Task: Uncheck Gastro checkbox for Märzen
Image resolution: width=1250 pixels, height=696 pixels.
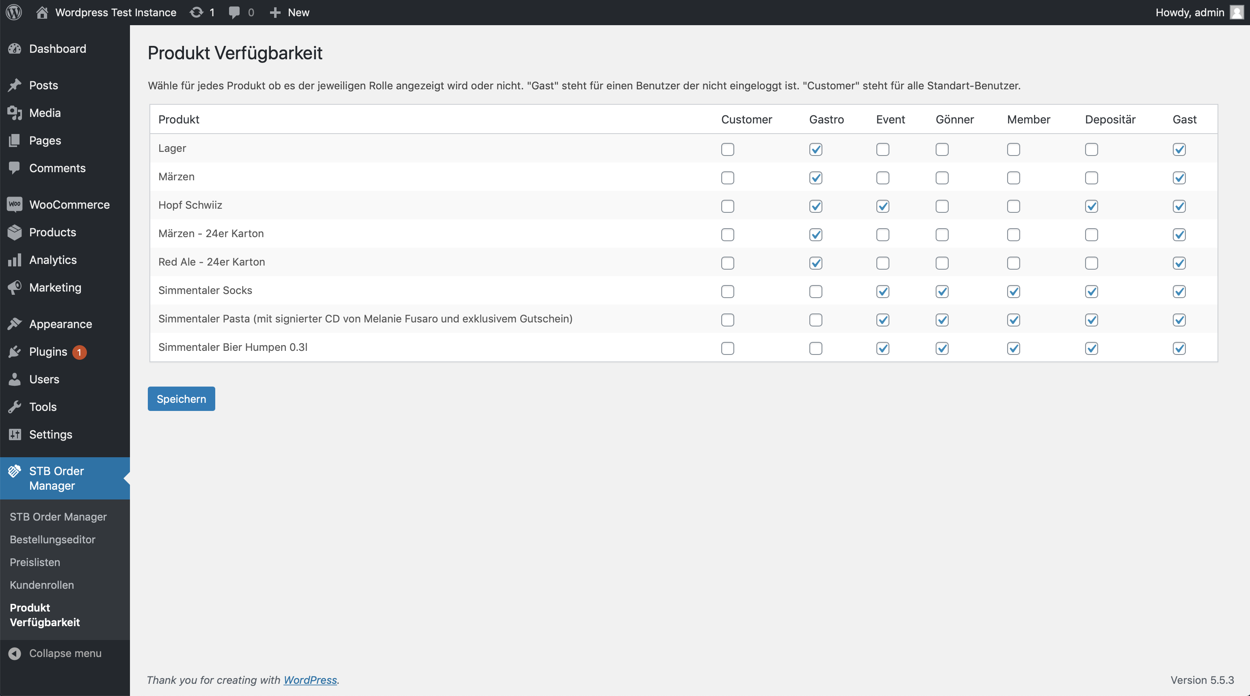Action: (x=816, y=177)
